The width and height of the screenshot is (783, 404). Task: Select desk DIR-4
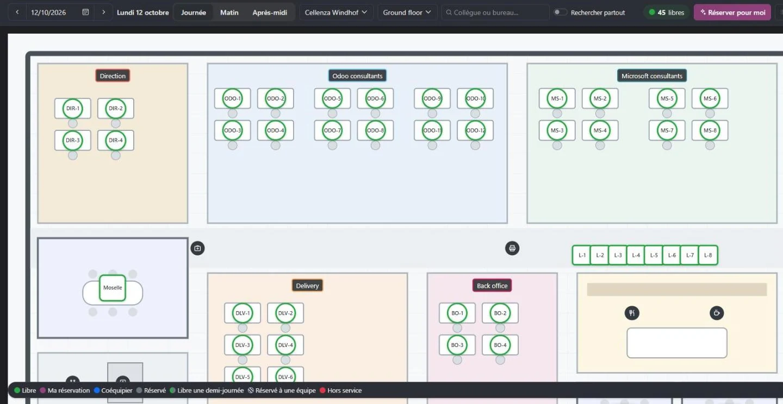pyautogui.click(x=116, y=140)
